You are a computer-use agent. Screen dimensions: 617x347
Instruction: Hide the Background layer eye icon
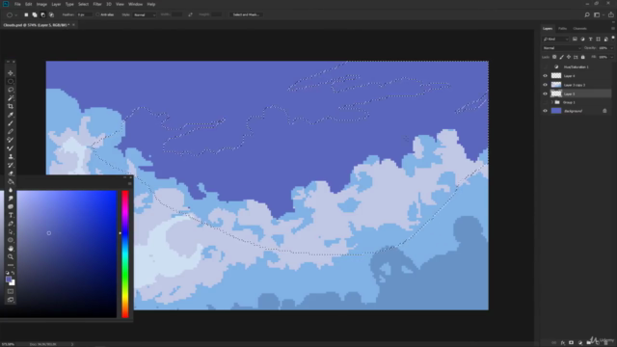[545, 111]
